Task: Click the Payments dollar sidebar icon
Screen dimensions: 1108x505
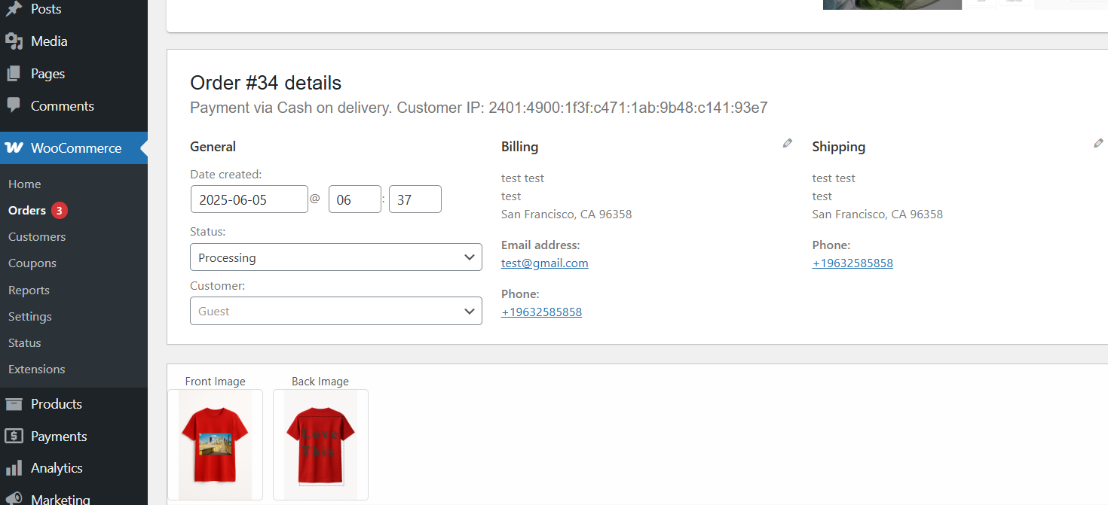Action: [14, 437]
